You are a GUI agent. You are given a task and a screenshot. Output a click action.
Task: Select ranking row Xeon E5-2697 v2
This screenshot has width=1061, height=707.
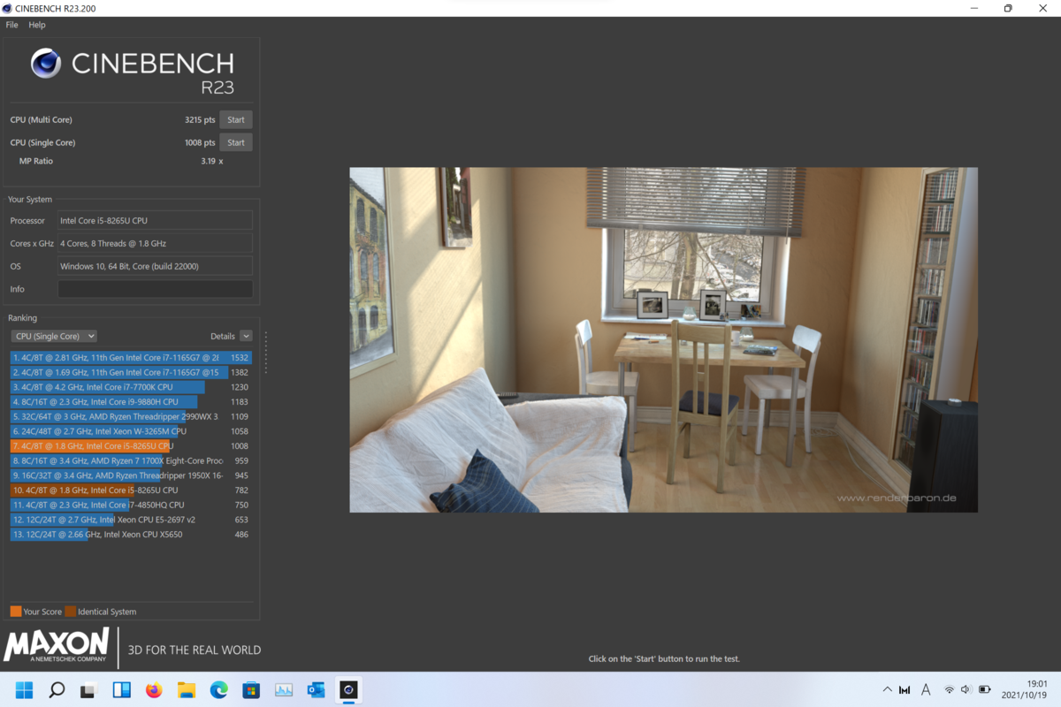coord(131,520)
